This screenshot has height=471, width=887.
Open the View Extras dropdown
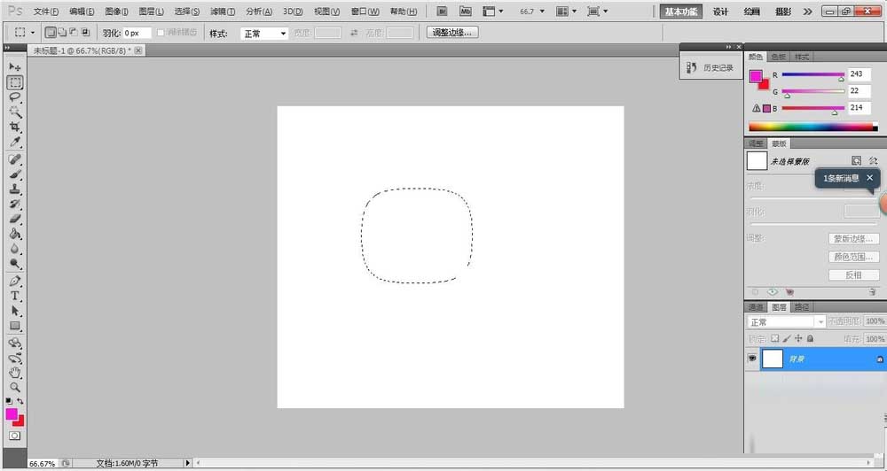point(492,12)
